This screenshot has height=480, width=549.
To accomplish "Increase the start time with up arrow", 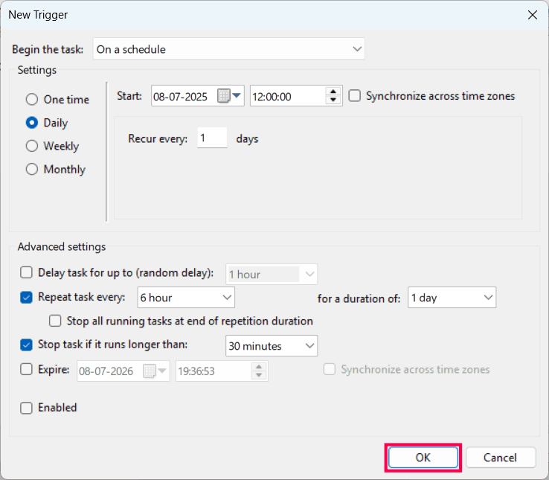I will [x=333, y=92].
